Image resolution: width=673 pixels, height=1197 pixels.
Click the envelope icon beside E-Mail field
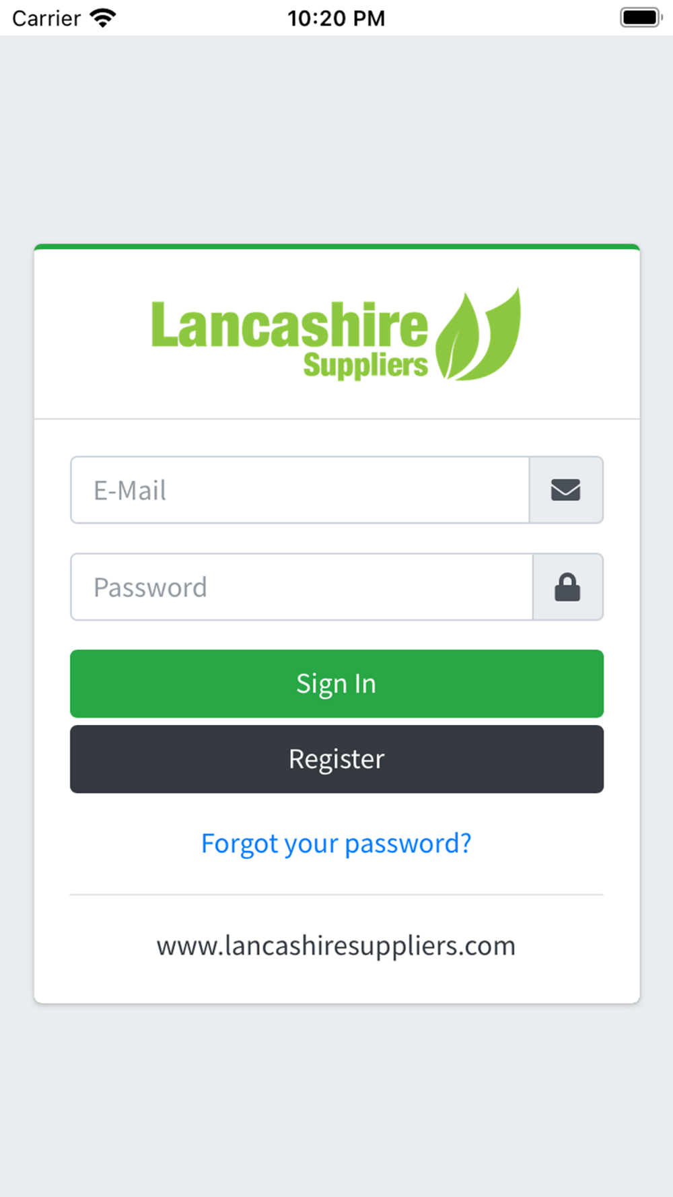pos(565,489)
